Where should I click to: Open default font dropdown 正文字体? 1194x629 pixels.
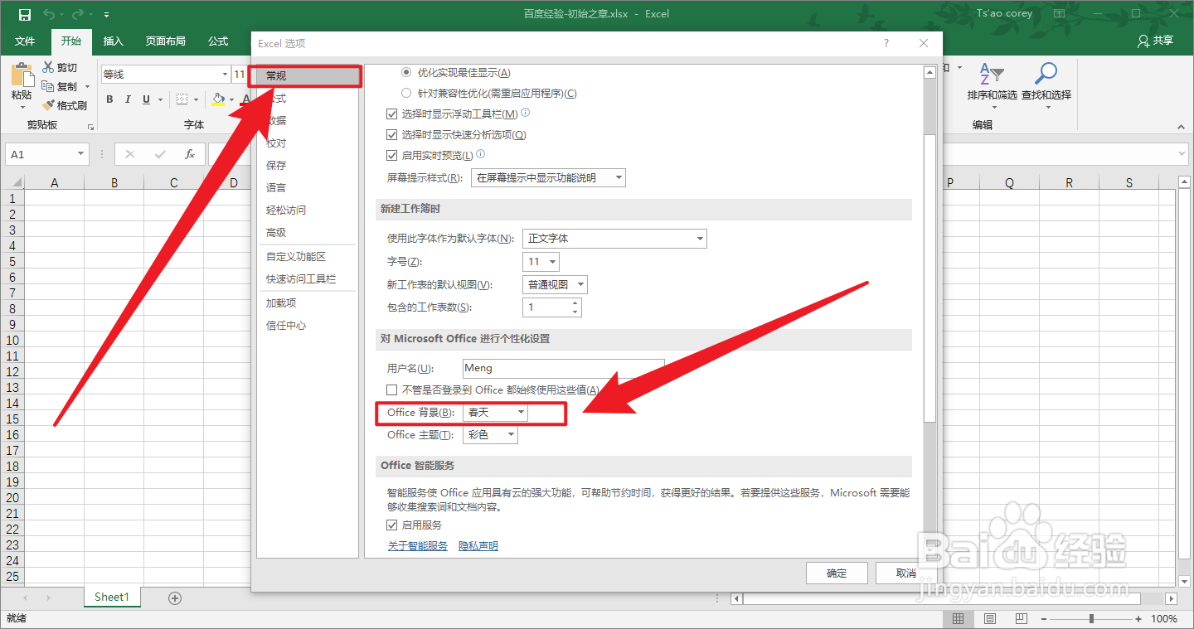[x=614, y=239]
